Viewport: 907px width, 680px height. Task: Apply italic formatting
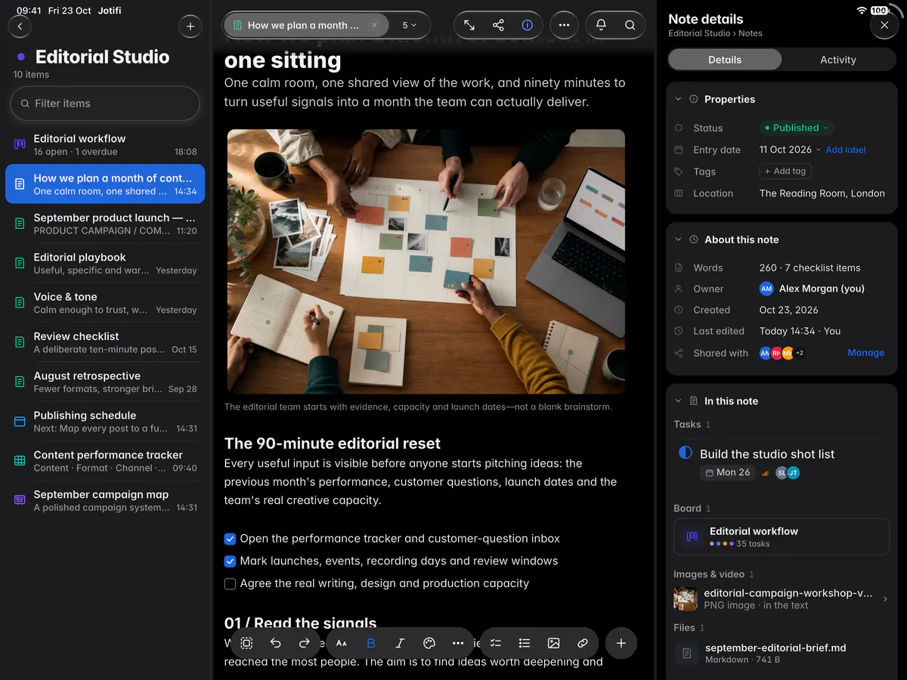400,643
